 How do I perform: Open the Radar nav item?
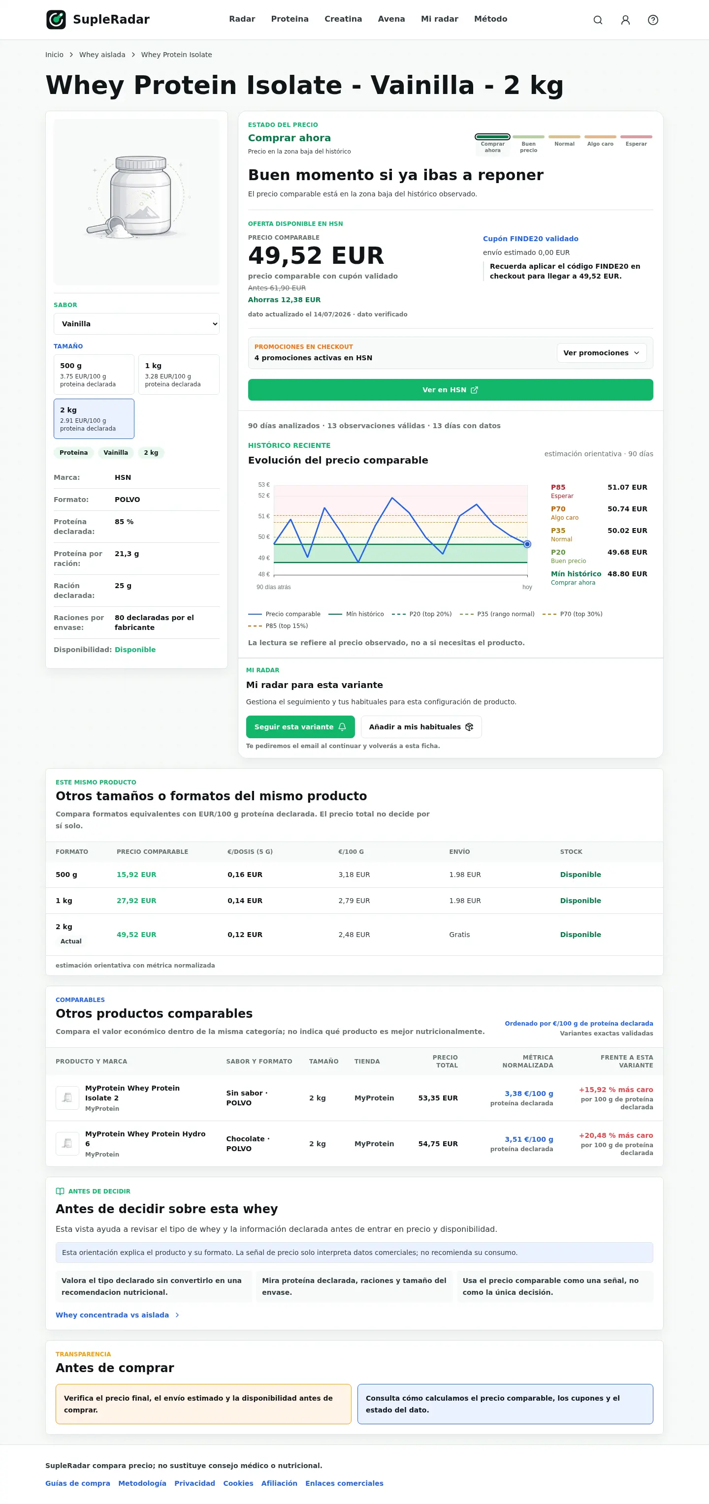[242, 19]
